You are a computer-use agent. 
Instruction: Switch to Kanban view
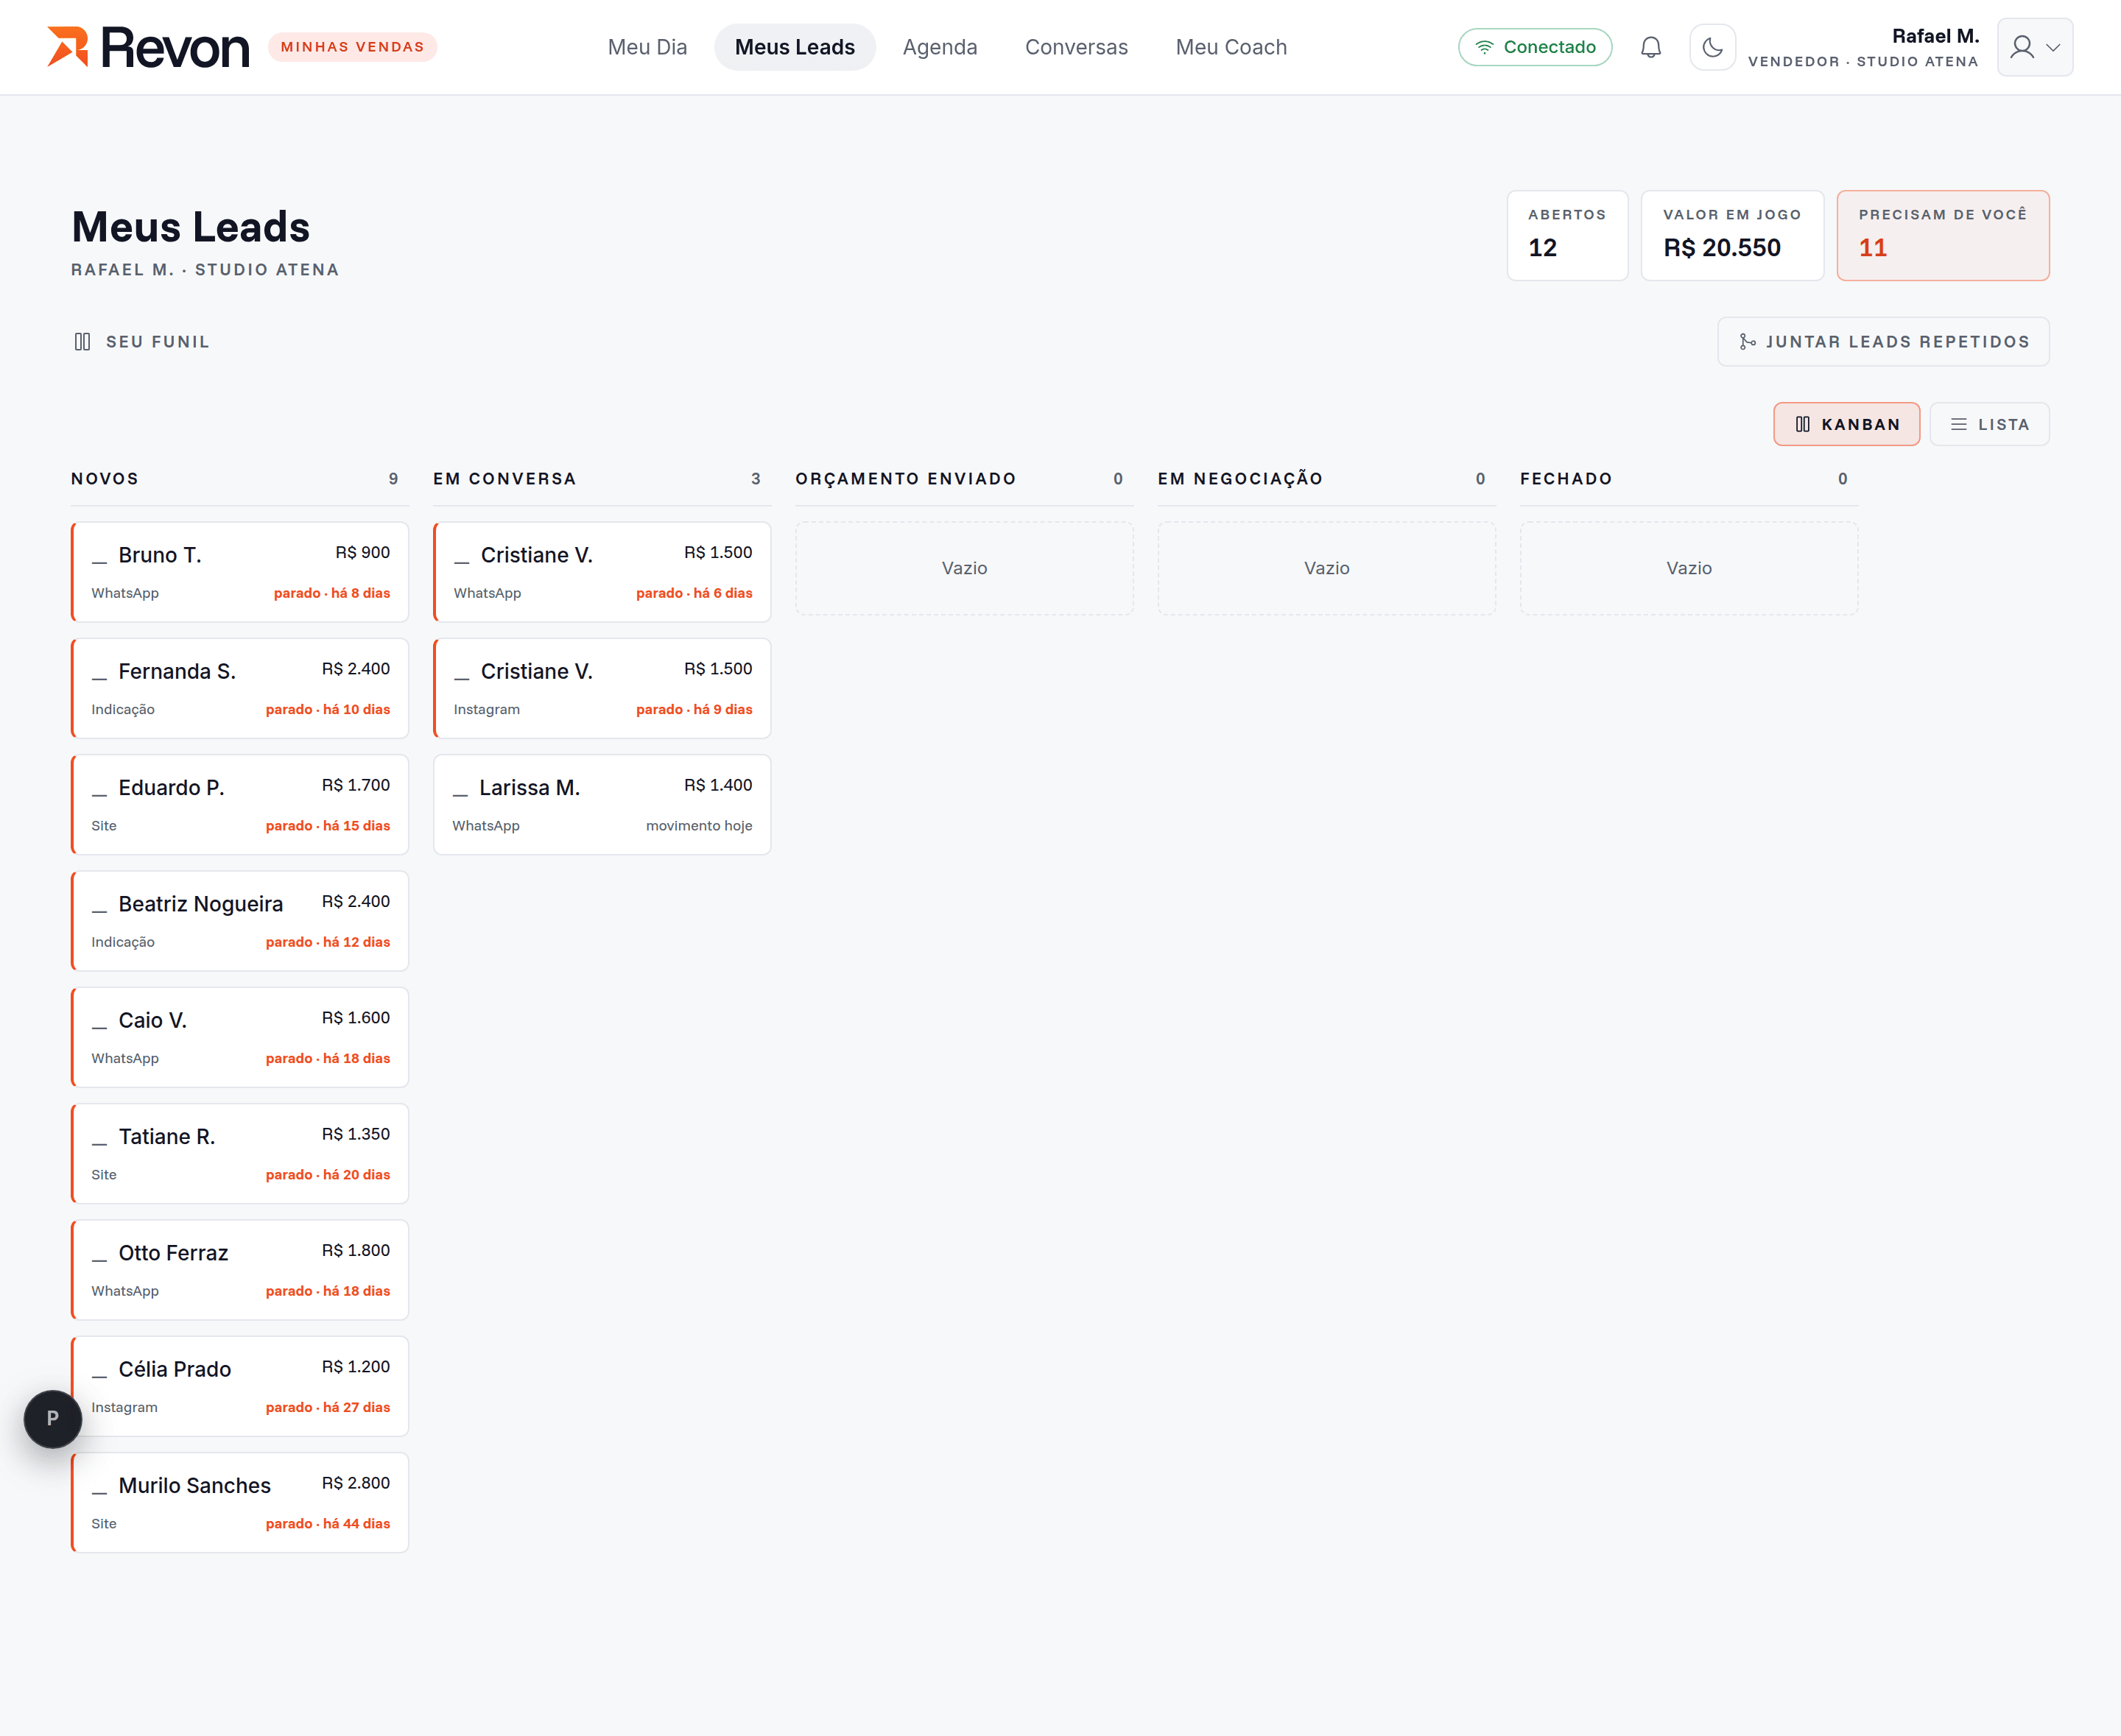[1846, 424]
